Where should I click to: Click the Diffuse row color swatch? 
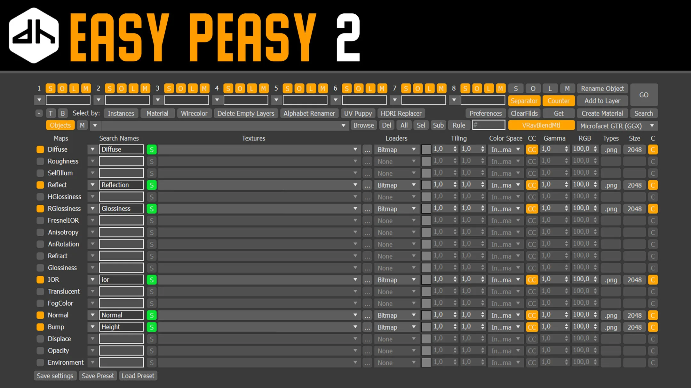click(426, 149)
